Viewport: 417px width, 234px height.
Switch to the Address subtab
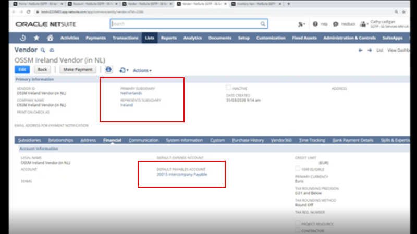coord(88,140)
